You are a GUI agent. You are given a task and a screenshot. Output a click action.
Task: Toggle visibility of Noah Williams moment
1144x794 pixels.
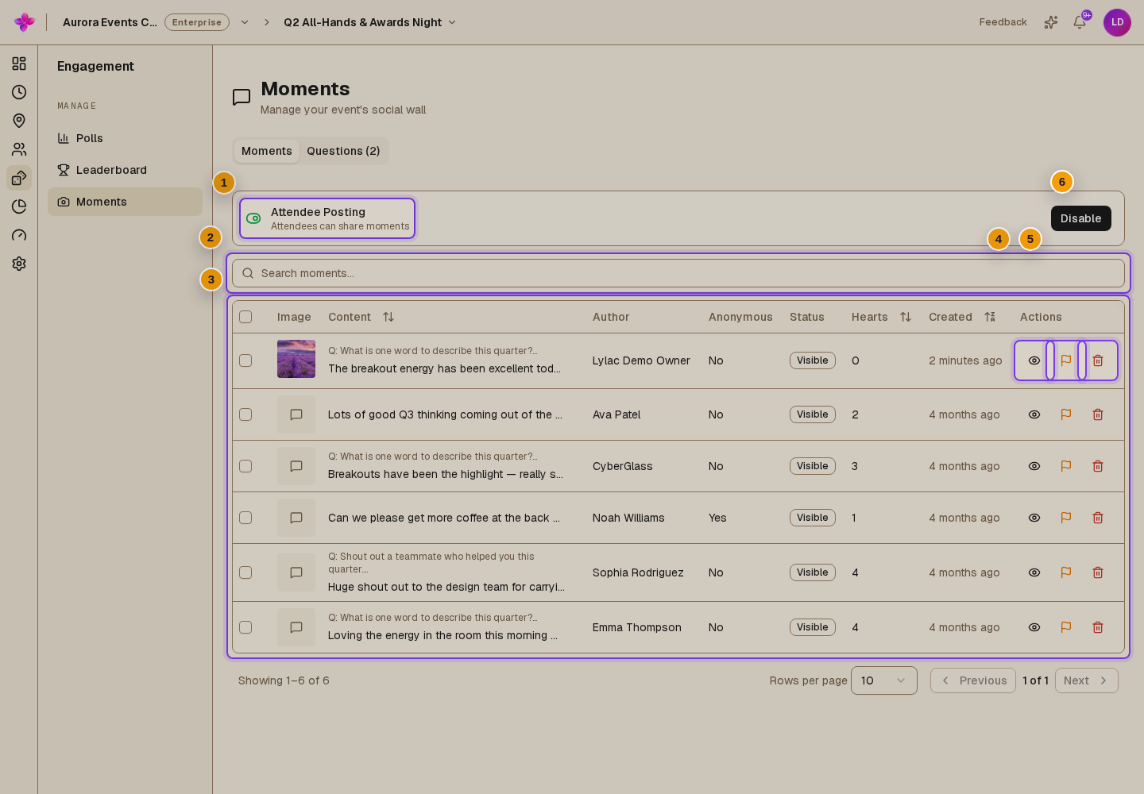click(1034, 518)
